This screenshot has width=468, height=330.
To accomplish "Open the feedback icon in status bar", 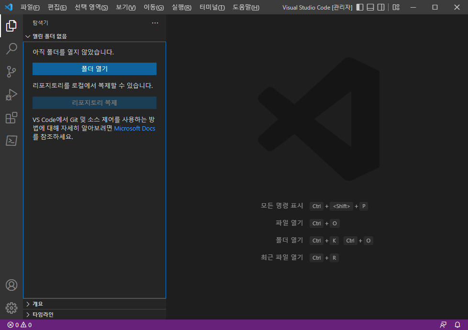I will point(443,325).
